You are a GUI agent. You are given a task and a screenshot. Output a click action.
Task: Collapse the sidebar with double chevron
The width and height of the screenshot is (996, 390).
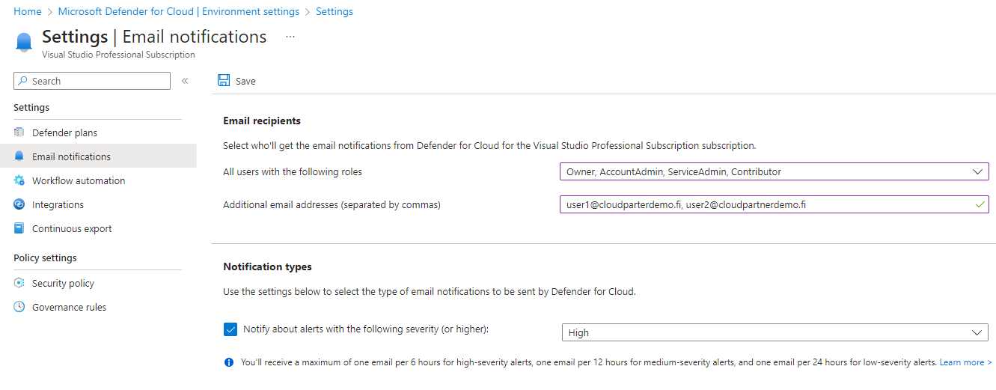pyautogui.click(x=185, y=81)
